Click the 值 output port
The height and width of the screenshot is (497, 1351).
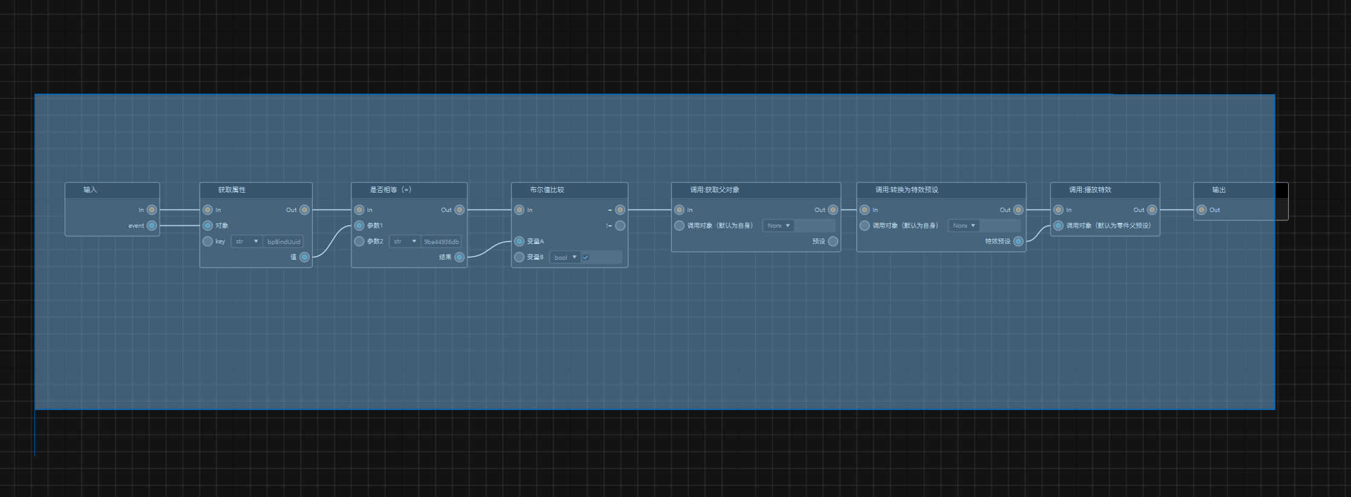(305, 257)
